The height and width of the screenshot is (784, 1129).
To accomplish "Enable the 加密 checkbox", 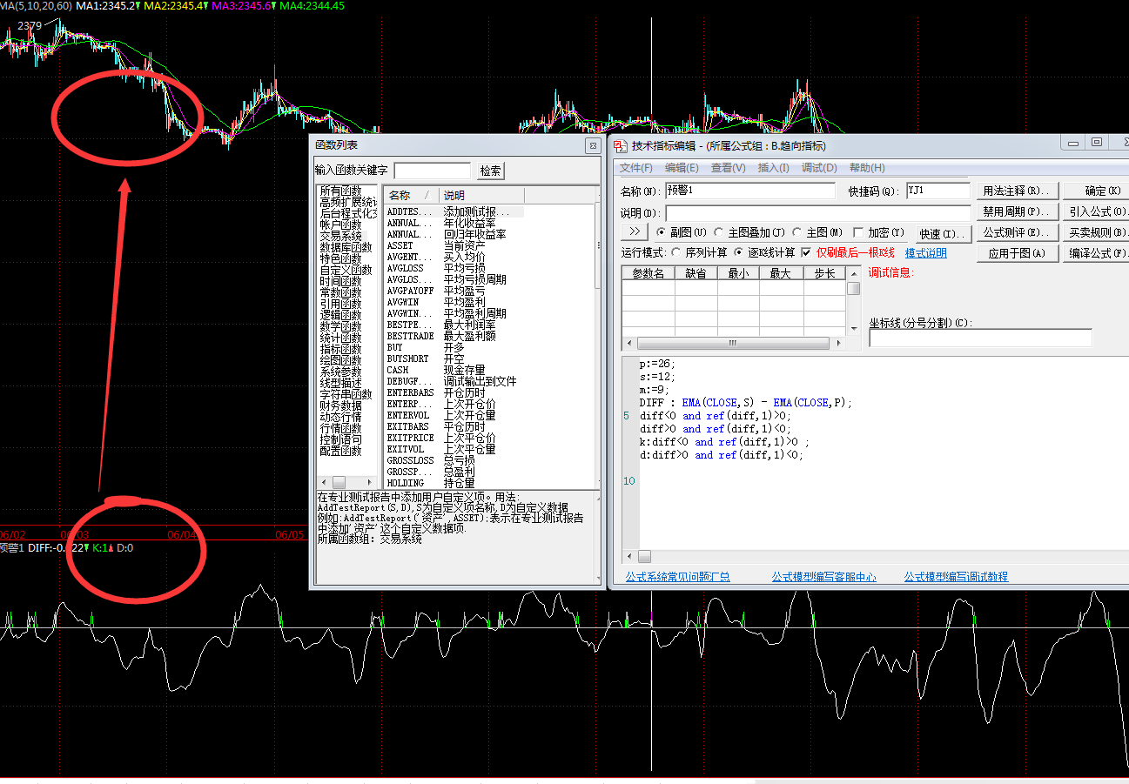I will pyautogui.click(x=858, y=232).
